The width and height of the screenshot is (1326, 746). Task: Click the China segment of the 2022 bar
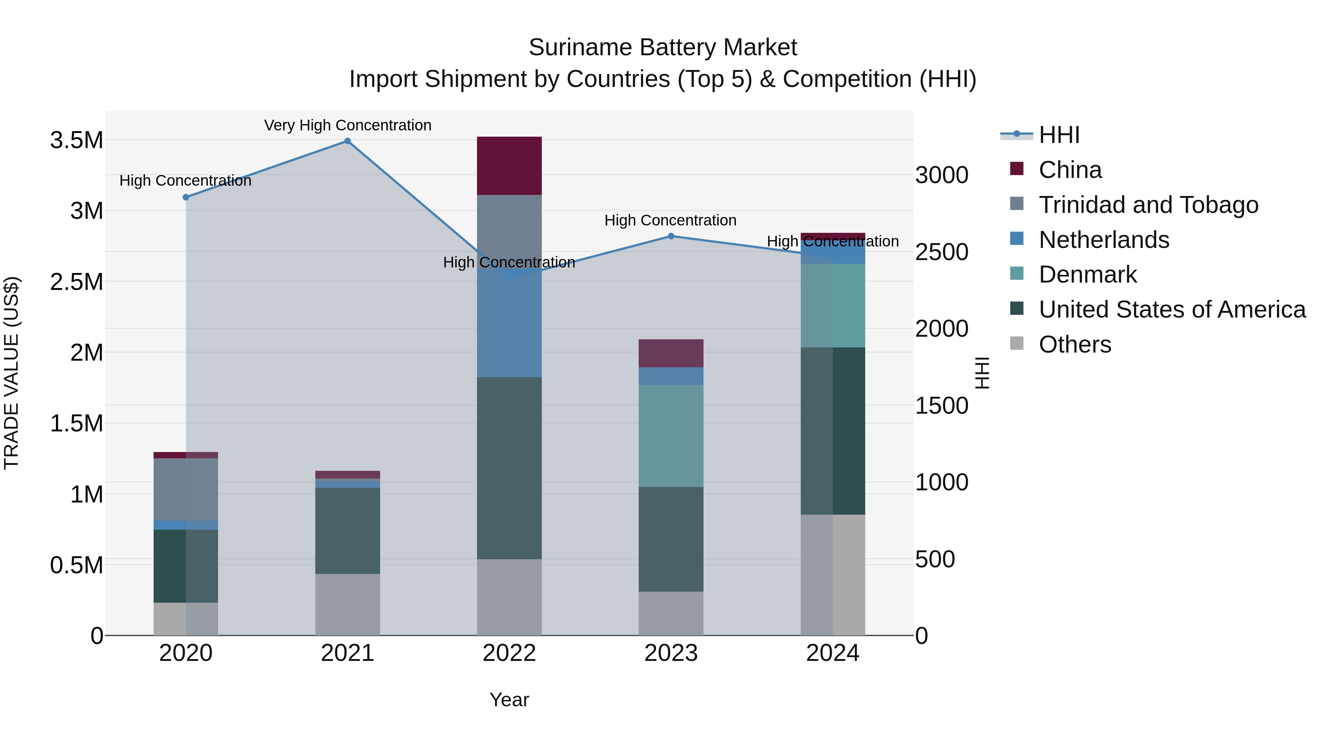coord(509,166)
